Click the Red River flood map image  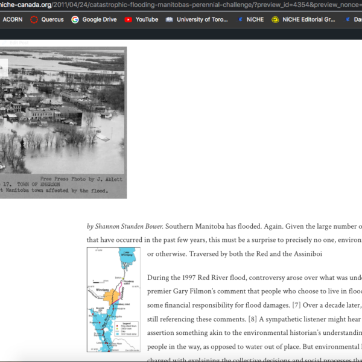[x=113, y=299]
